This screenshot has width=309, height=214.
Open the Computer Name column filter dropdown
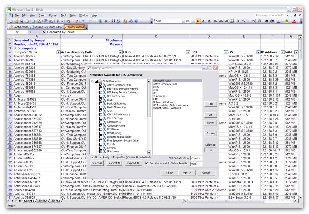point(58,52)
